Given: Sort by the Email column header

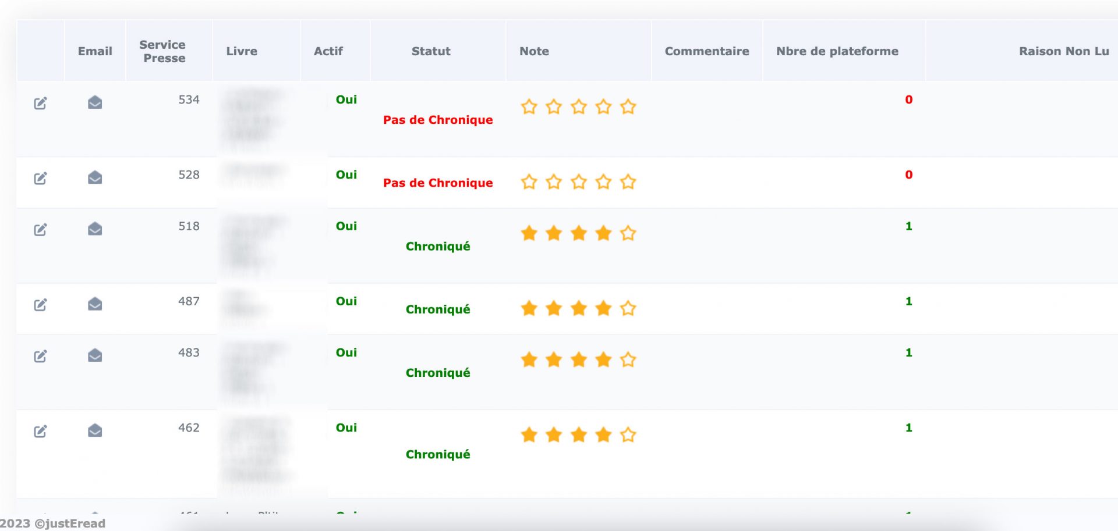Looking at the screenshot, I should (95, 51).
